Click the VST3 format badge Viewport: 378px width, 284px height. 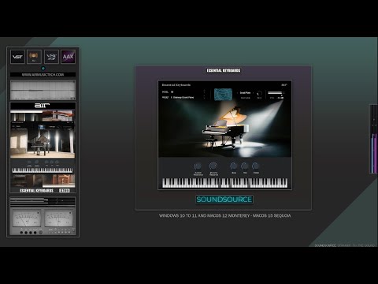51,57
